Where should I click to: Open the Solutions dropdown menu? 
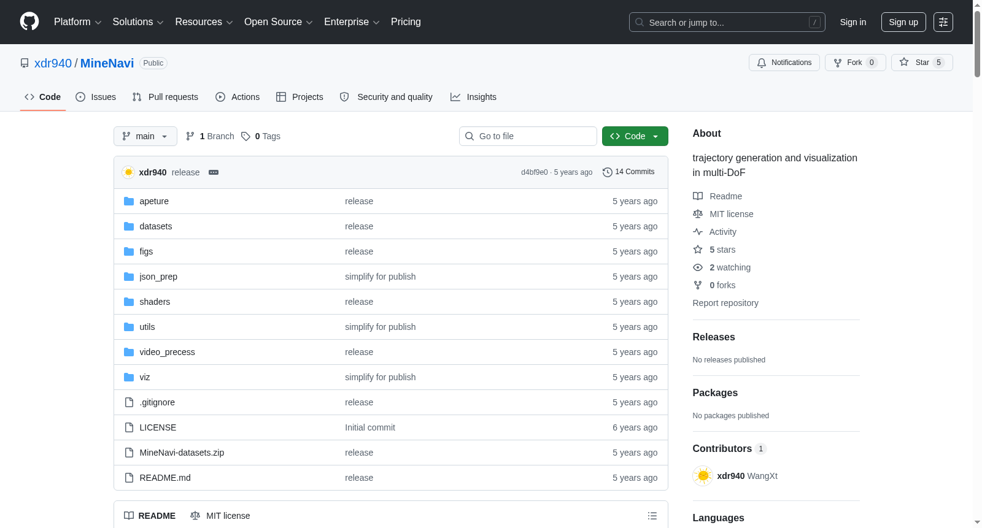click(x=138, y=22)
